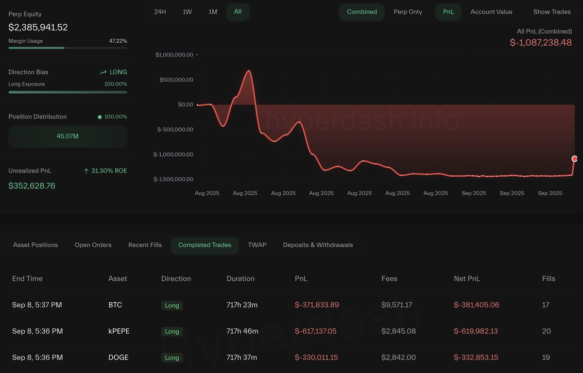Click the red endpoint marker on chart
This screenshot has width=583, height=373.
click(x=575, y=159)
